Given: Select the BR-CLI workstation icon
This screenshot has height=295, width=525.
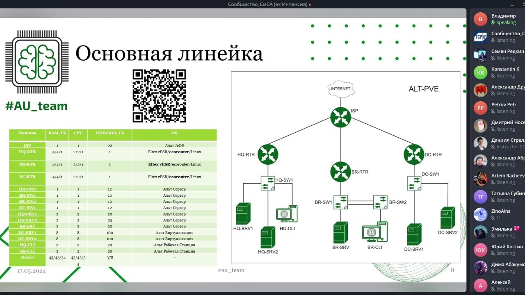Looking at the screenshot, I should tap(375, 232).
